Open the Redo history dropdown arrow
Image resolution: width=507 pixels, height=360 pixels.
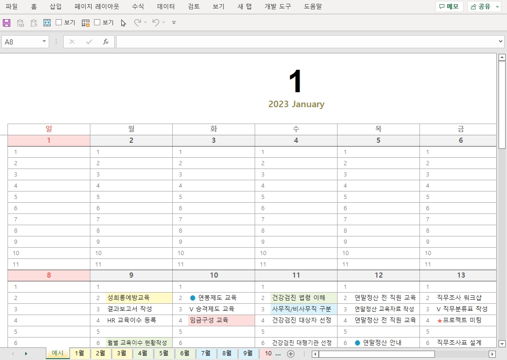coord(146,22)
